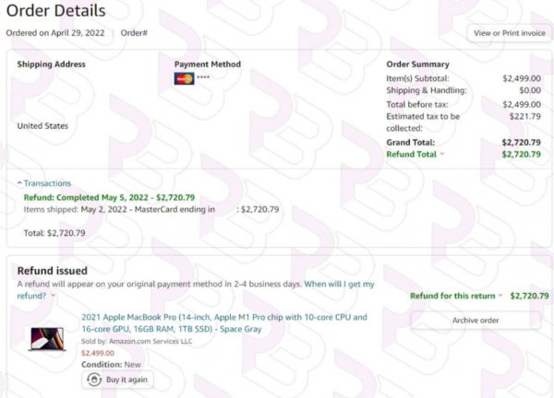Click the Sold by Amazon.com Services LLC text
The height and width of the screenshot is (398, 554).
tap(137, 341)
